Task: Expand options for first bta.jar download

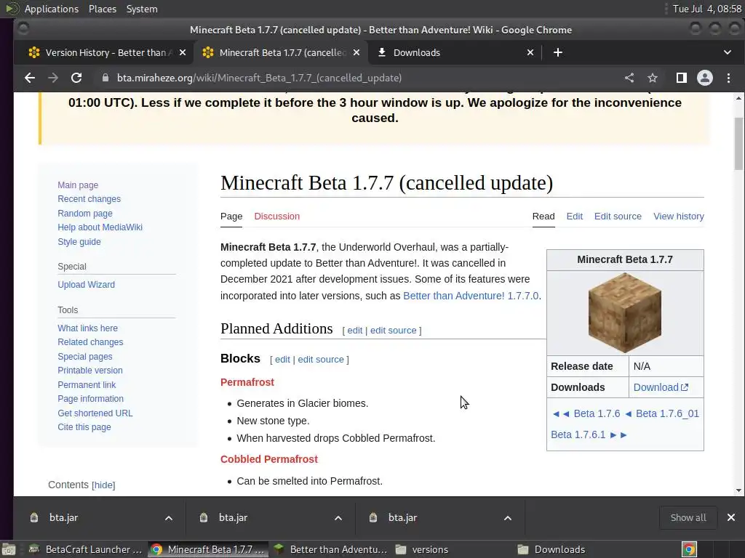Action: click(169, 517)
